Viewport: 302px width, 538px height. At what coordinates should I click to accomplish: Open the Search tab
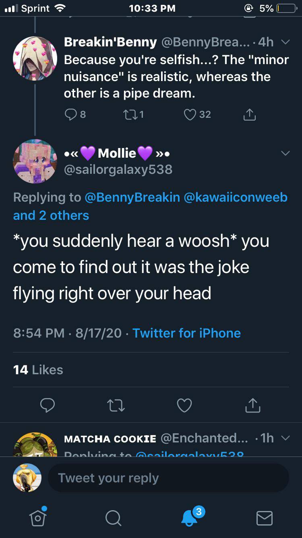(x=113, y=518)
